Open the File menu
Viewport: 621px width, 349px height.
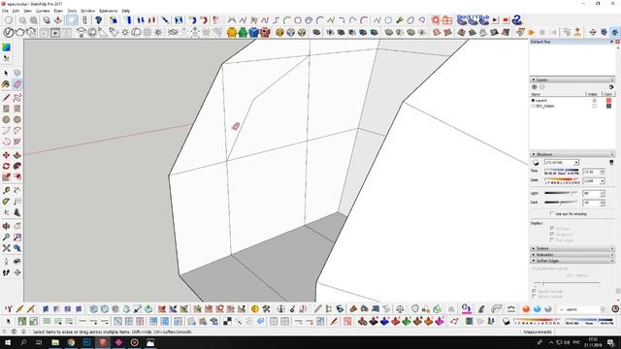coord(5,11)
